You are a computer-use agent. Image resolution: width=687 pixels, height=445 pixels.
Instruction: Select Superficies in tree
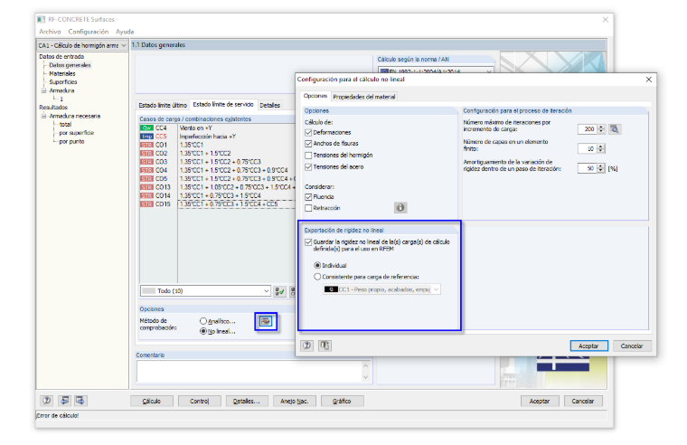click(63, 82)
